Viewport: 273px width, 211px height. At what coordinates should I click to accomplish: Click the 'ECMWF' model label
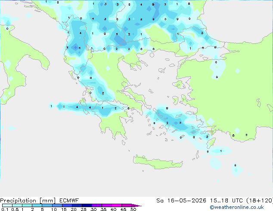pos(69,201)
